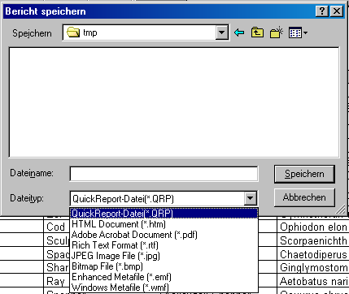Image resolution: width=349 pixels, height=294 pixels.
Task: Focus the Dateiname input field
Action: tap(164, 174)
